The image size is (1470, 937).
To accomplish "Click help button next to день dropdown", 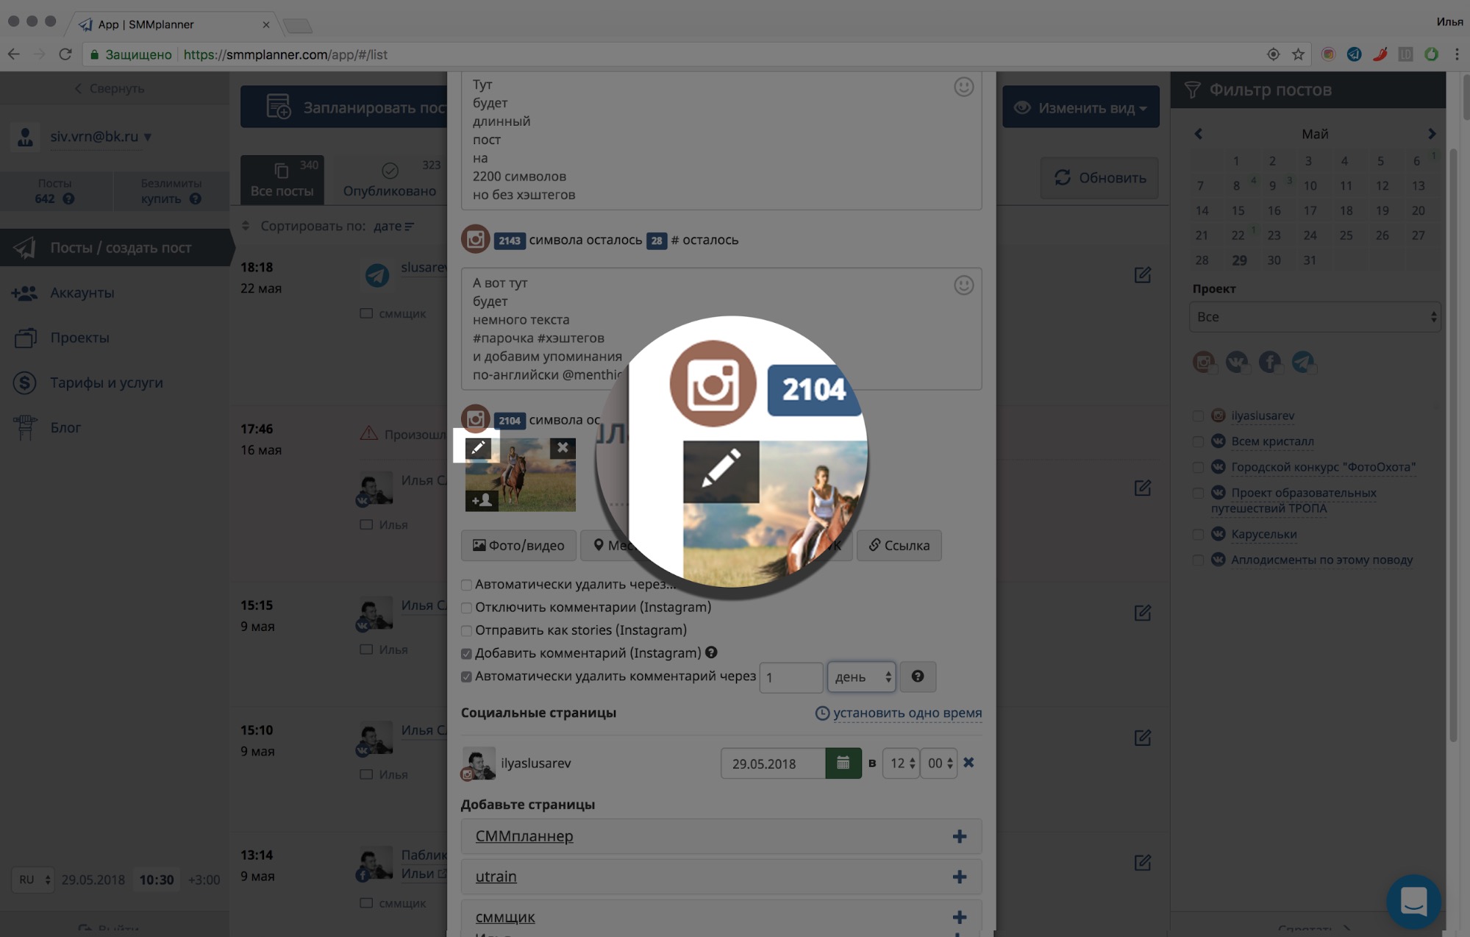I will [x=918, y=677].
